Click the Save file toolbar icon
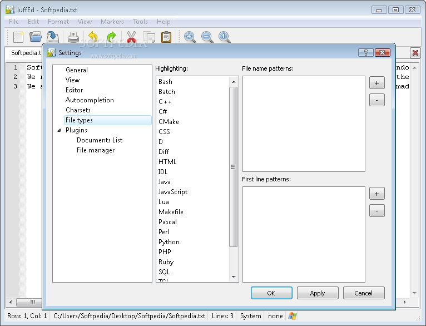426x326 pixels. pos(53,37)
